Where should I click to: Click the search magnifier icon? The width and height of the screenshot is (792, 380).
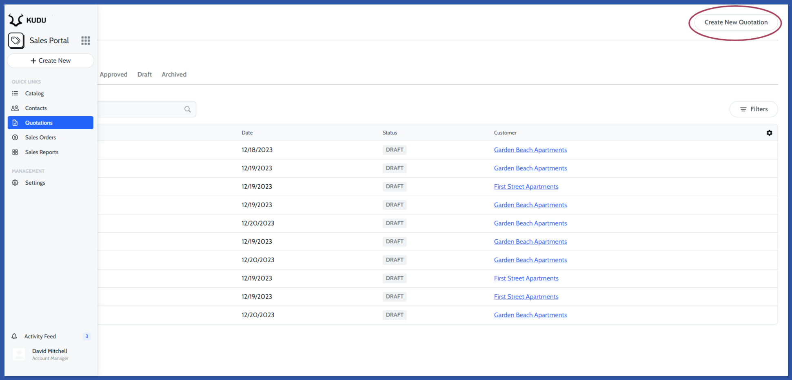pyautogui.click(x=188, y=109)
